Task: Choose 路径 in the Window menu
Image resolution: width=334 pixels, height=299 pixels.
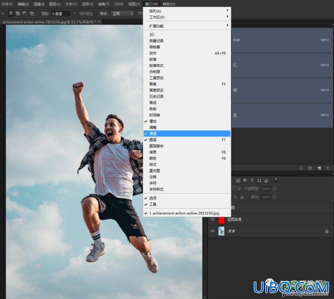Action: [x=187, y=102]
